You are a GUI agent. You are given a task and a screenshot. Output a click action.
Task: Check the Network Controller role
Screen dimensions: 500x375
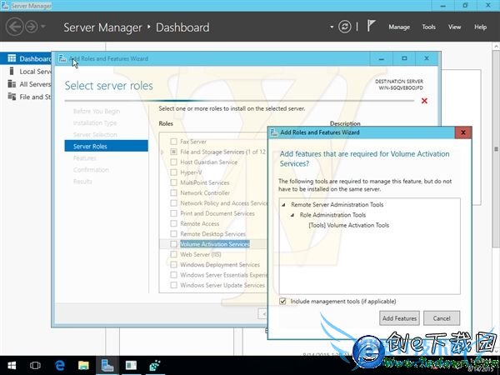173,192
